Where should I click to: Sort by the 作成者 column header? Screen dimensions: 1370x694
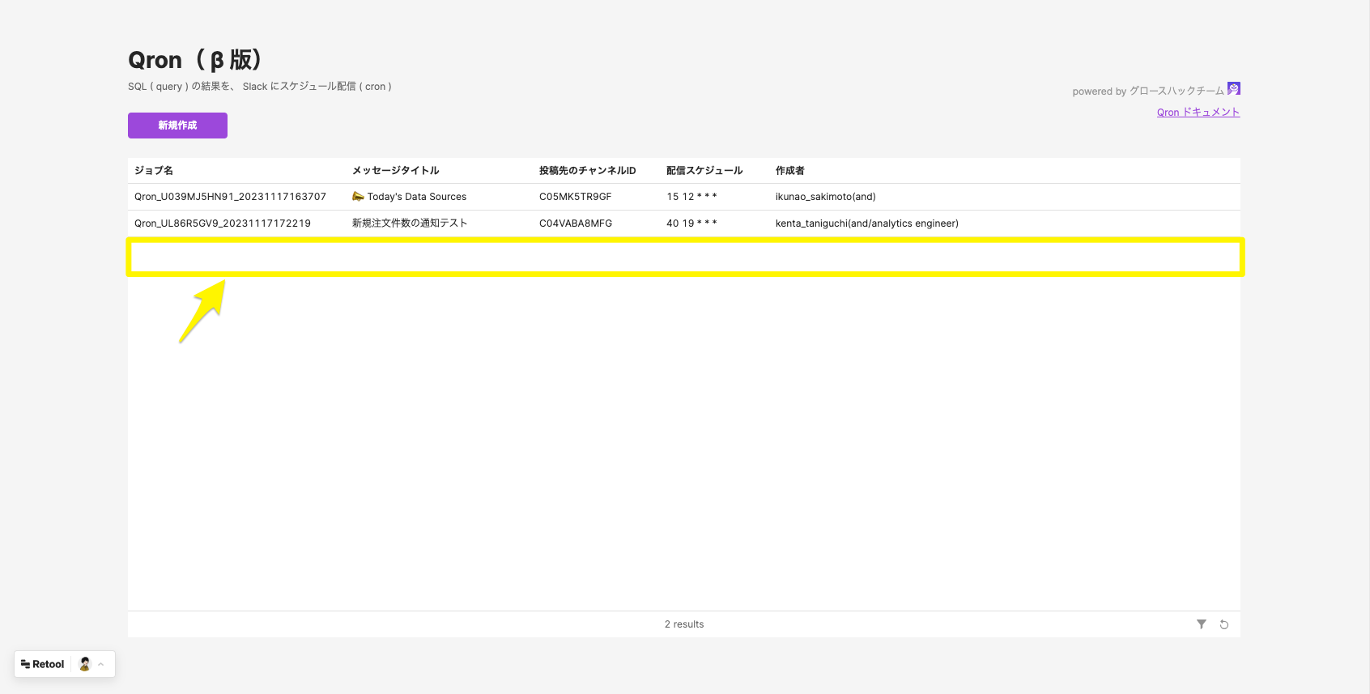click(x=789, y=171)
